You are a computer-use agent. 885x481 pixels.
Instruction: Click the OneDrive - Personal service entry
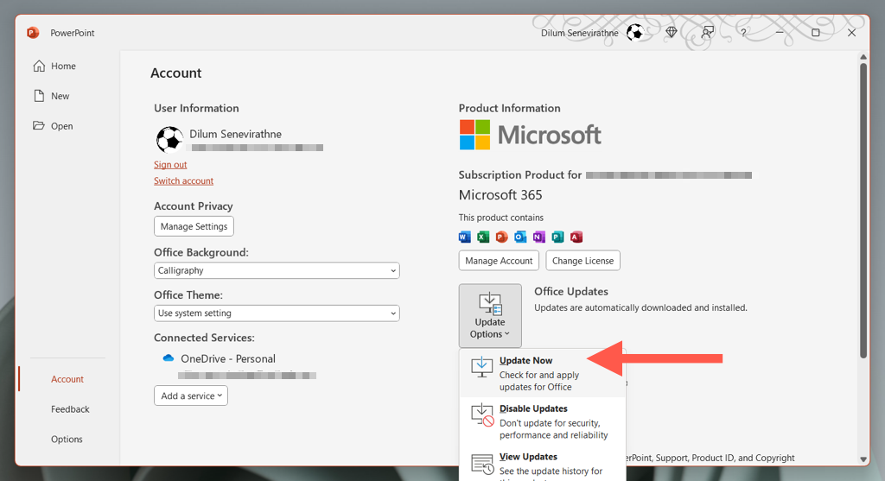228,358
